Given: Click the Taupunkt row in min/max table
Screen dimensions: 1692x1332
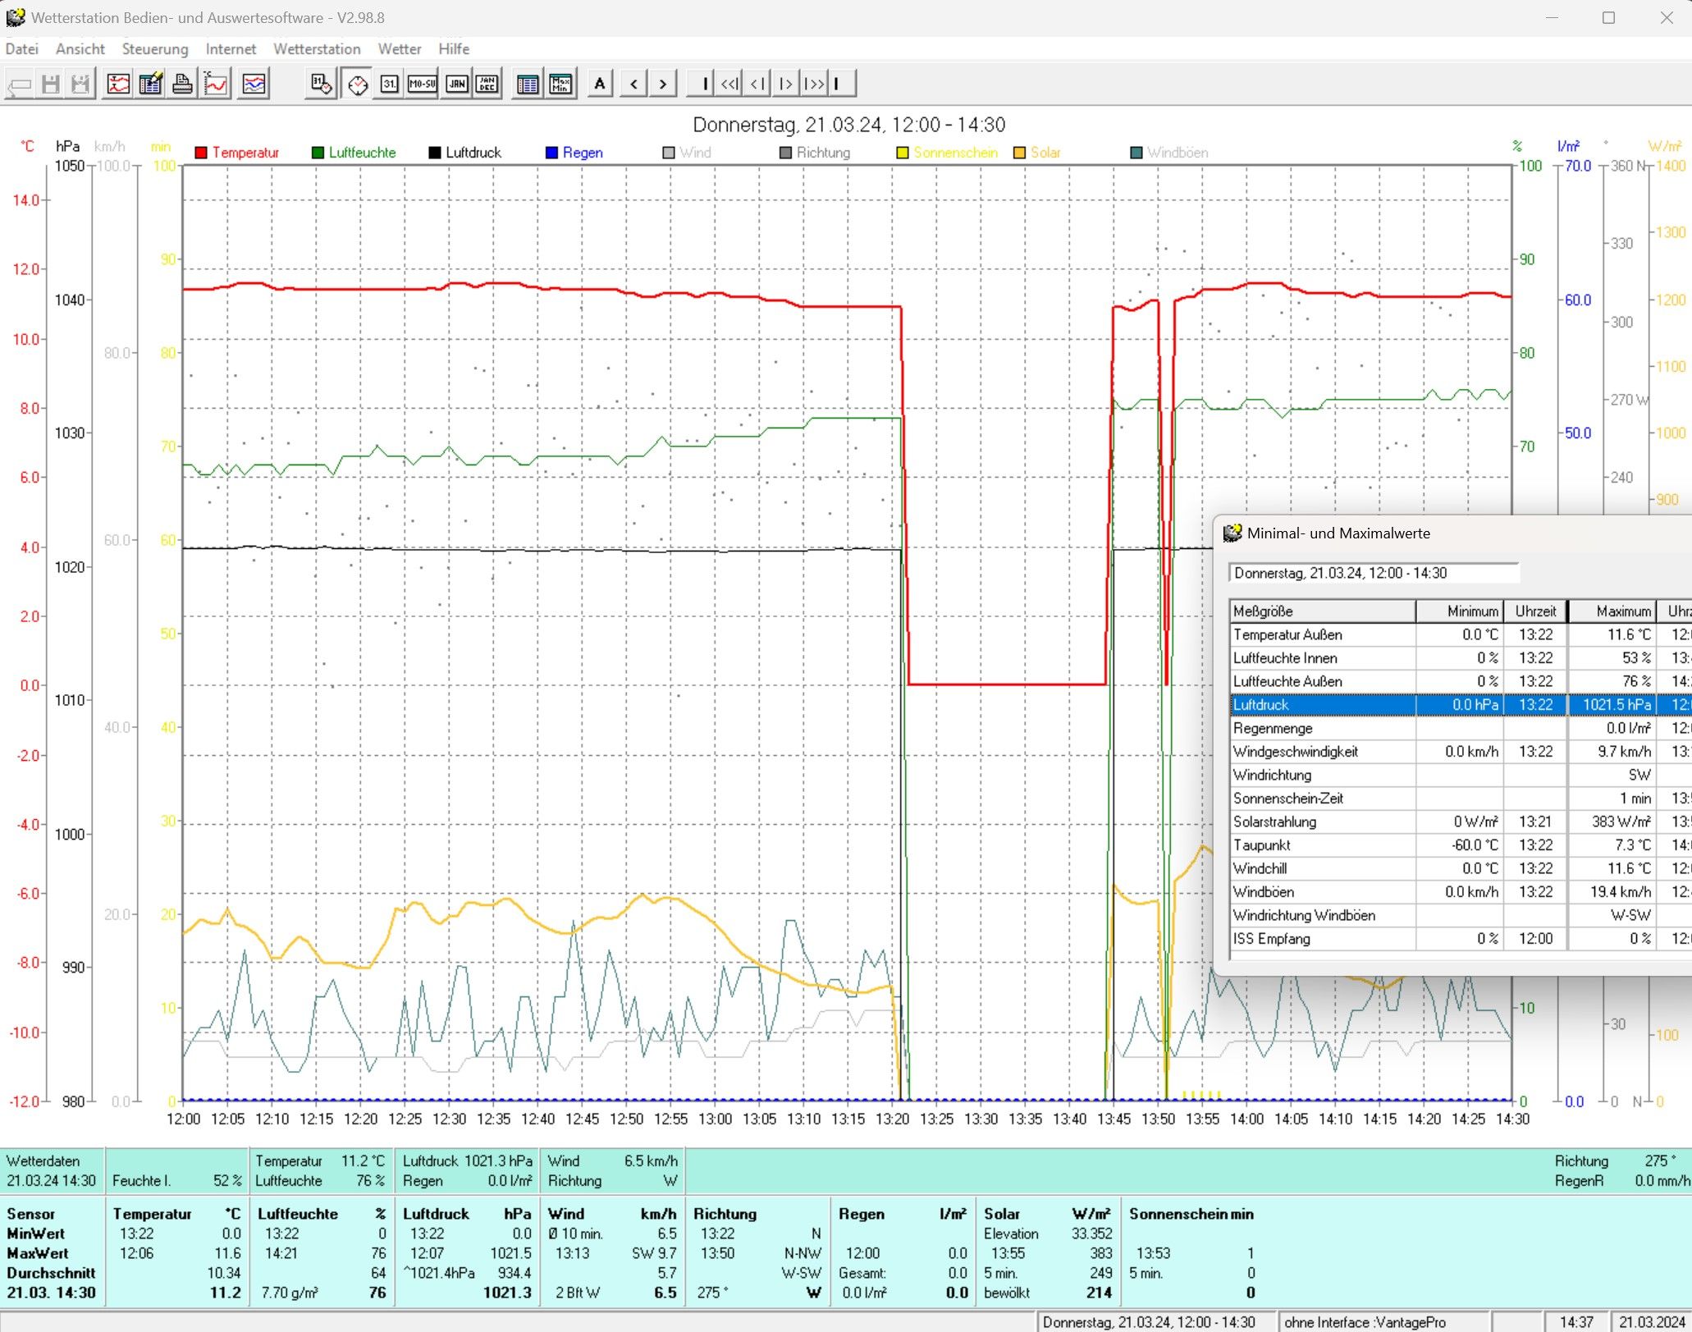Looking at the screenshot, I should [x=1323, y=845].
